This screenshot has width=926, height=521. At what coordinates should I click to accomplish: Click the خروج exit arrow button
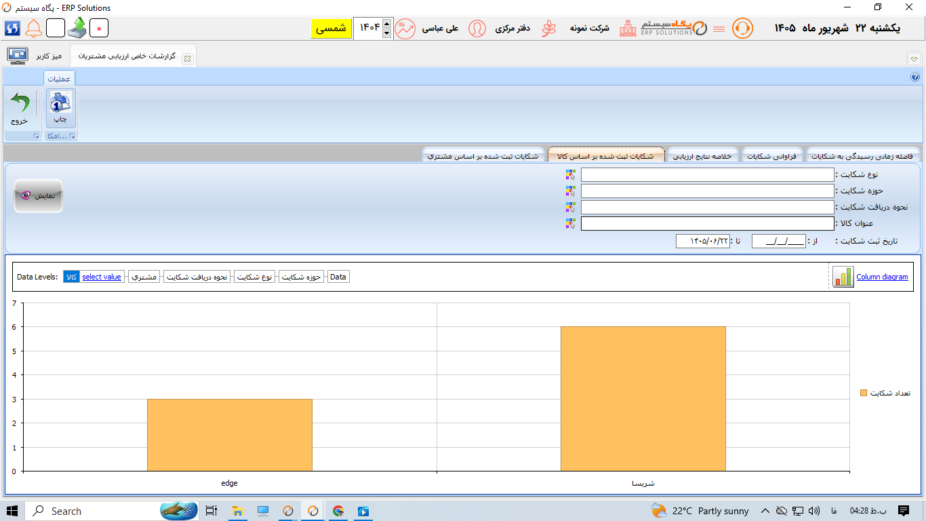[20, 109]
